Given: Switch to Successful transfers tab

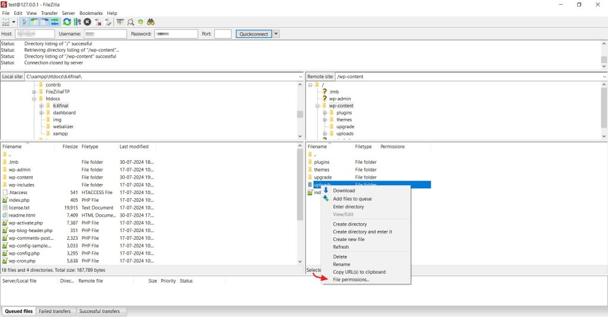Looking at the screenshot, I should click(x=100, y=311).
